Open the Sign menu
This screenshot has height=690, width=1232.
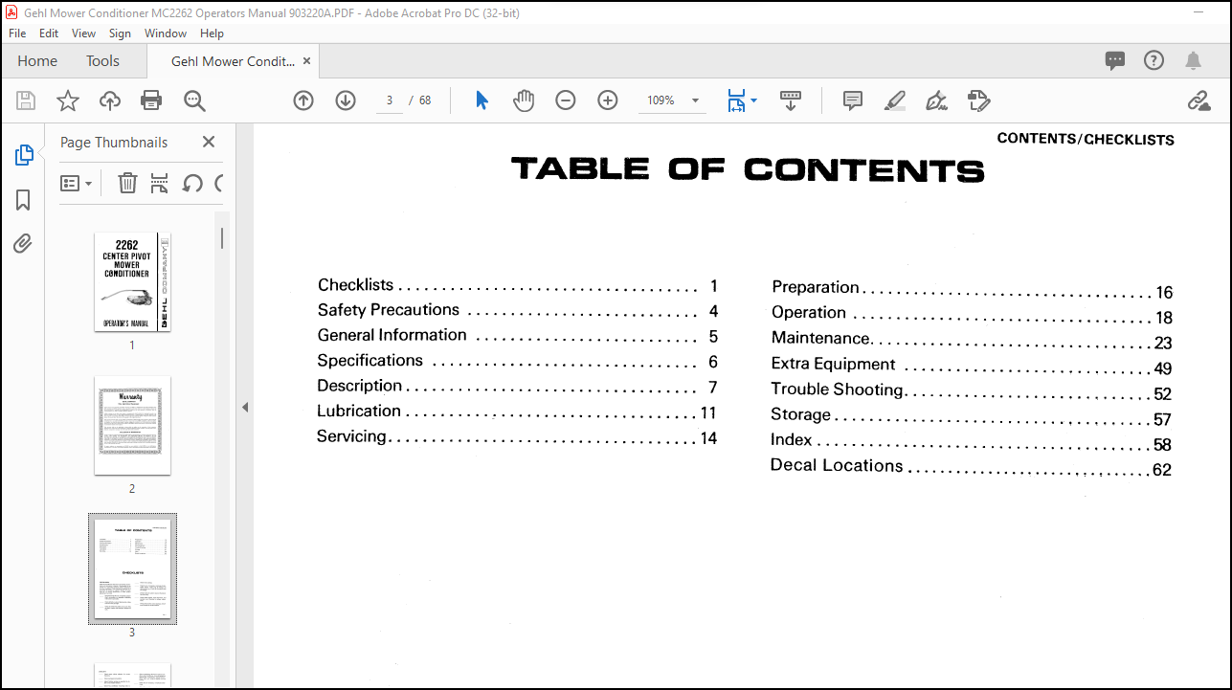(120, 33)
